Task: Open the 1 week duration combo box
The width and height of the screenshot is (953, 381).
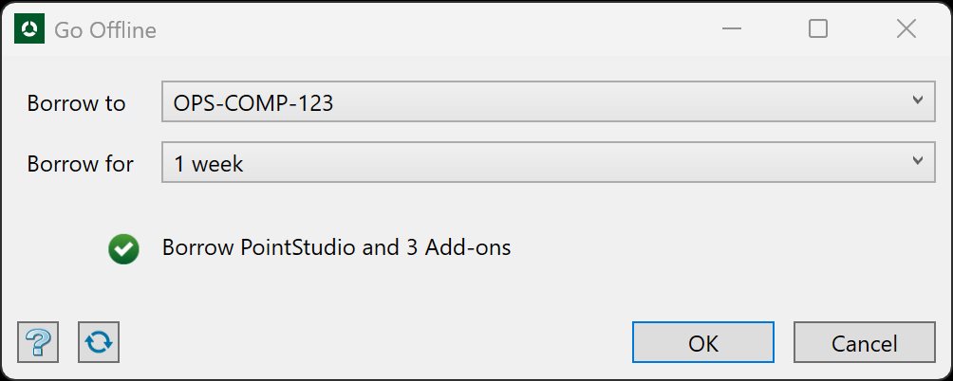Action: coord(549,162)
